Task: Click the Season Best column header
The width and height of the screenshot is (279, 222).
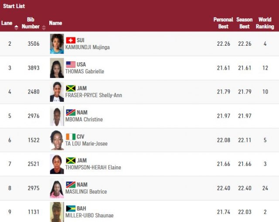Action: pos(244,23)
